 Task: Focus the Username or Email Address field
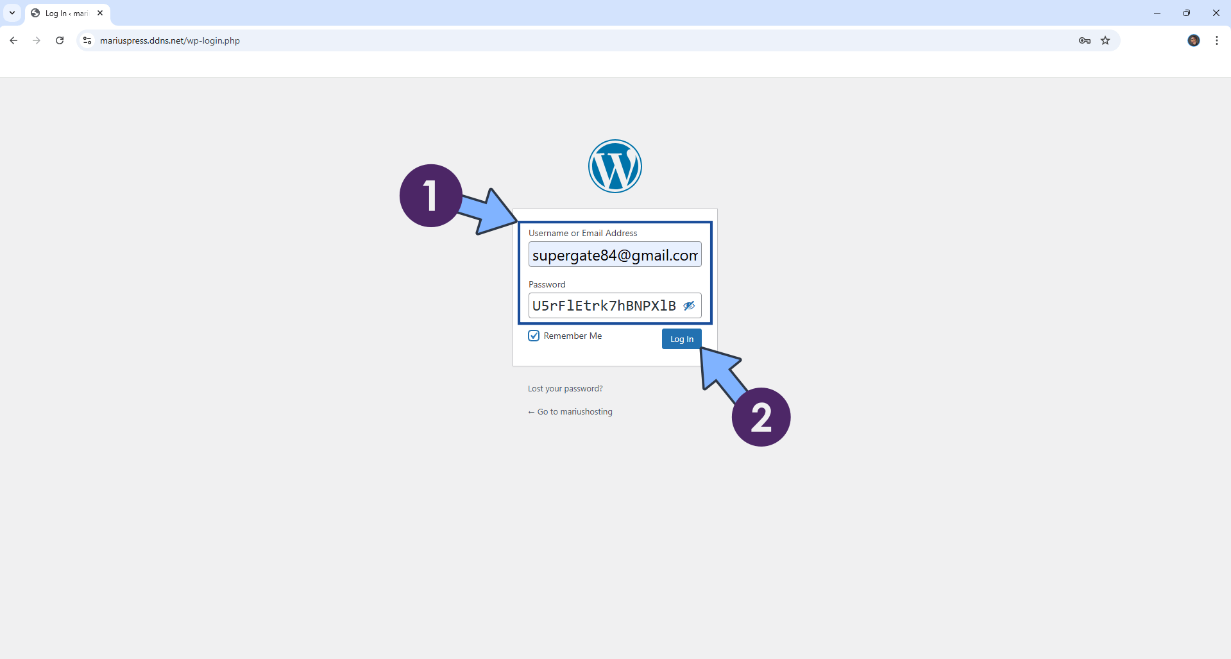click(x=615, y=255)
